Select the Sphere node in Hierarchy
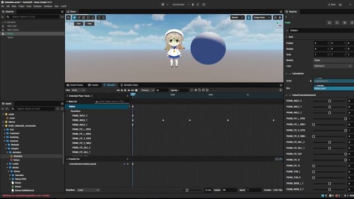The image size is (354, 199). click(x=11, y=38)
